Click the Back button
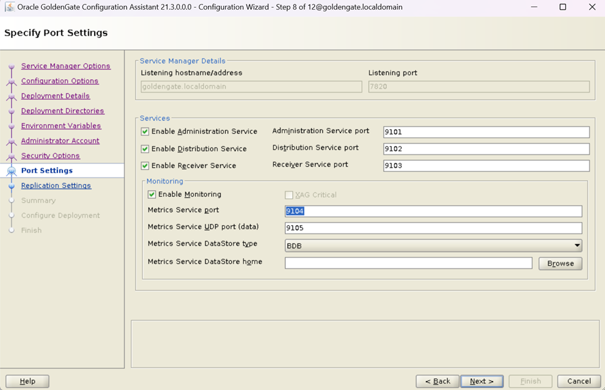605x390 pixels. 438,381
